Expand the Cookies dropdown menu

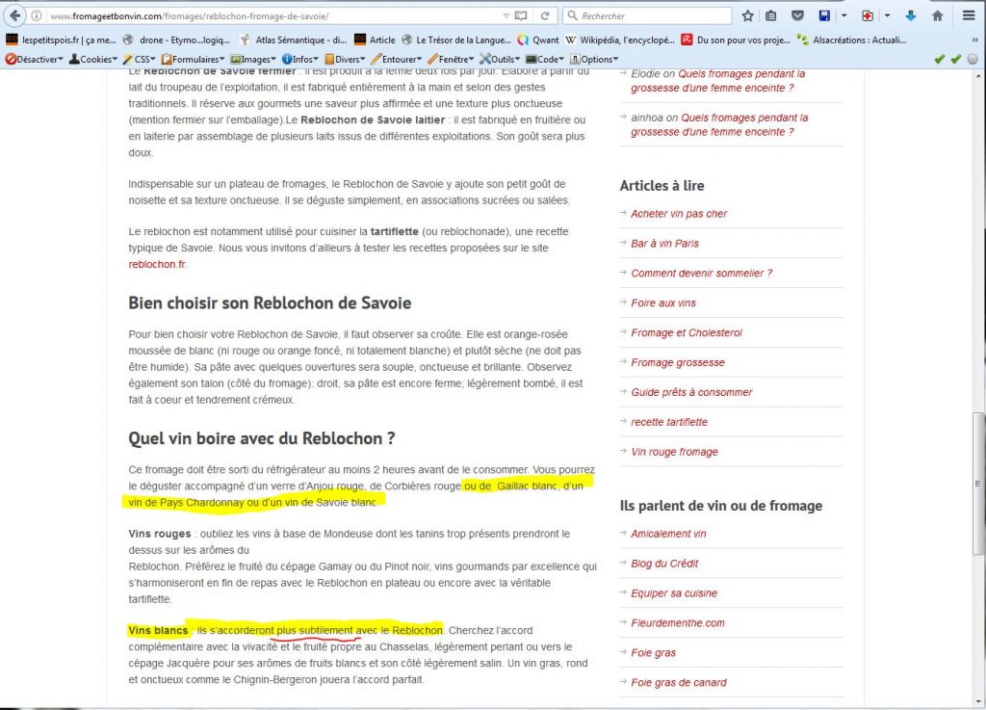93,59
